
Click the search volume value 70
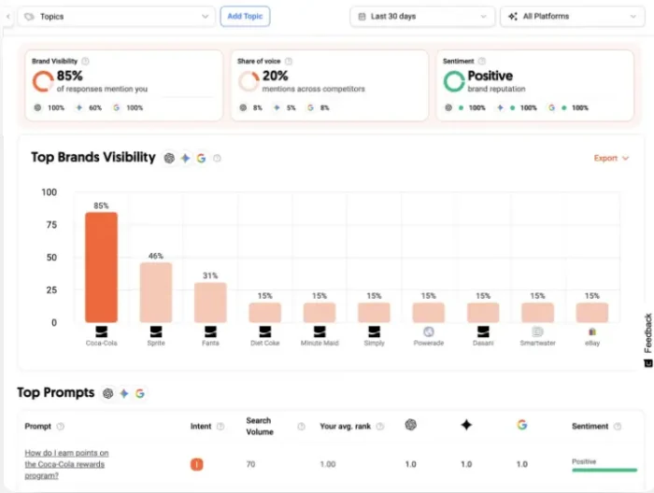(x=250, y=464)
